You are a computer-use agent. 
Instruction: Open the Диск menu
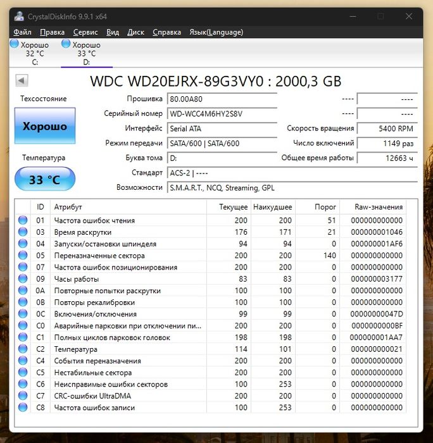[135, 32]
